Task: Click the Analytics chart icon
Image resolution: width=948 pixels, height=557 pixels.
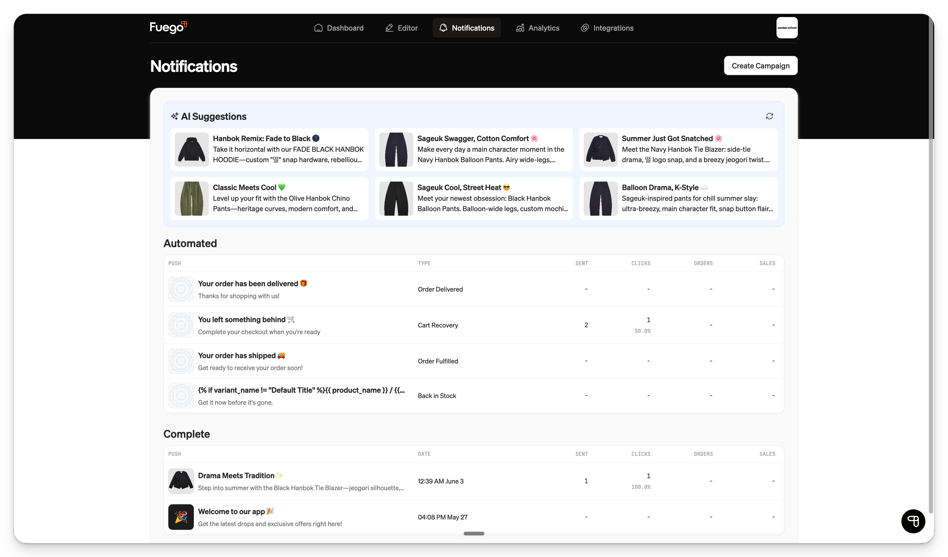Action: [520, 28]
